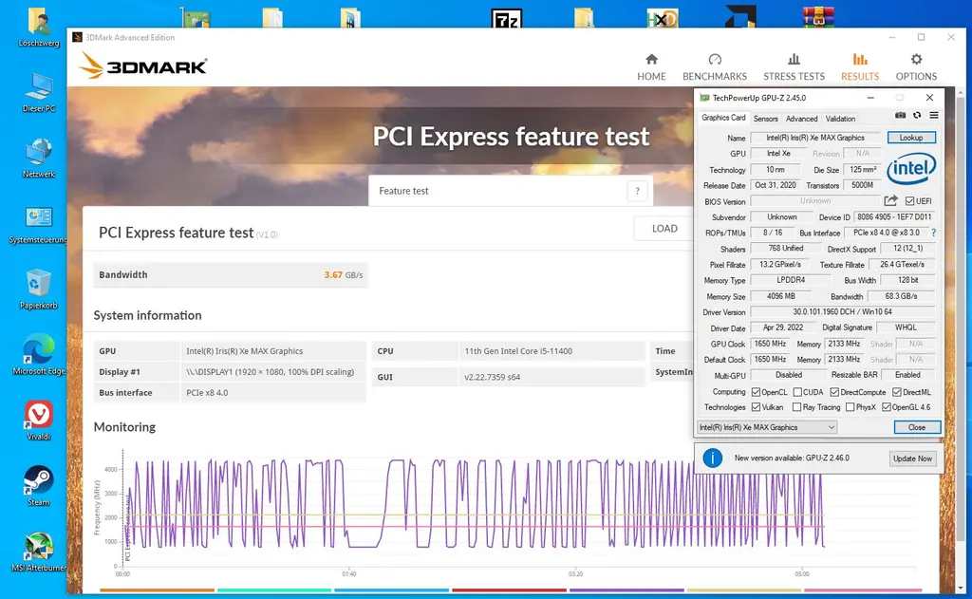Open 3DMark Stress Tests

[794, 66]
